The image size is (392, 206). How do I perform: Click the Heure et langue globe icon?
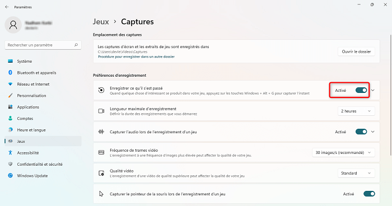[10, 130]
